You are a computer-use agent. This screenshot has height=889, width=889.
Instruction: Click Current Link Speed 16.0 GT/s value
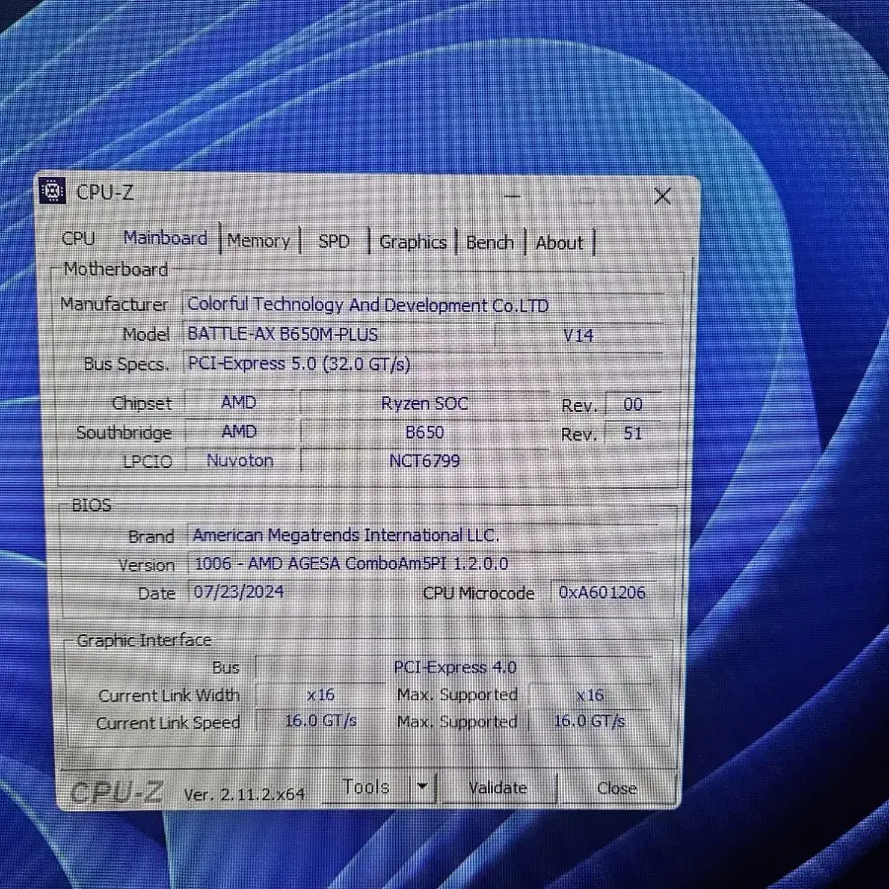(320, 721)
